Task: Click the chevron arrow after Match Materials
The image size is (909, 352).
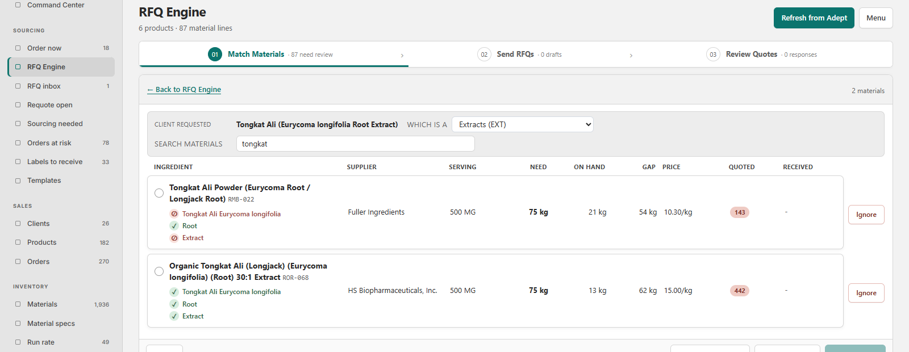Action: 402,55
